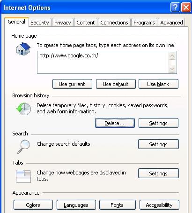192x213 pixels.
Task: Click the home page box scroll up arrow
Action: click(172, 56)
